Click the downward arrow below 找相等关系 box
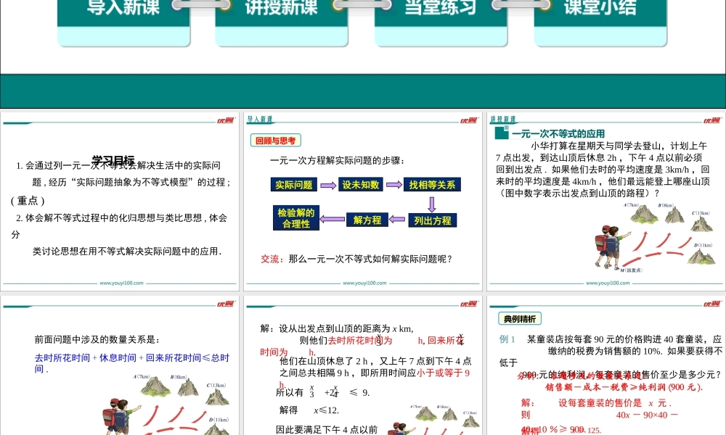Screen dimensions: 726x435 tap(431, 204)
